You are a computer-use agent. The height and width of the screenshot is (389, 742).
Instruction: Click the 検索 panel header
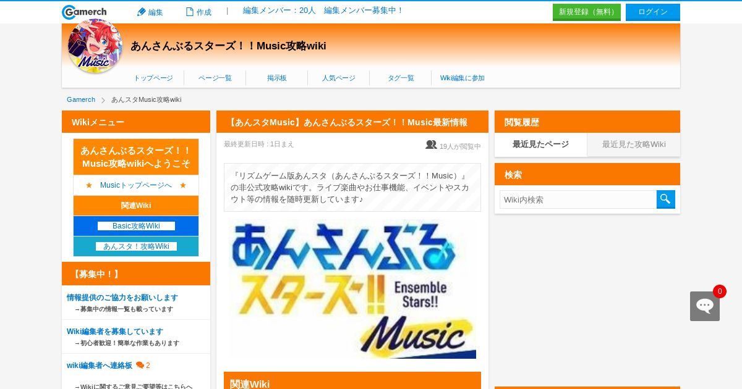click(x=587, y=174)
